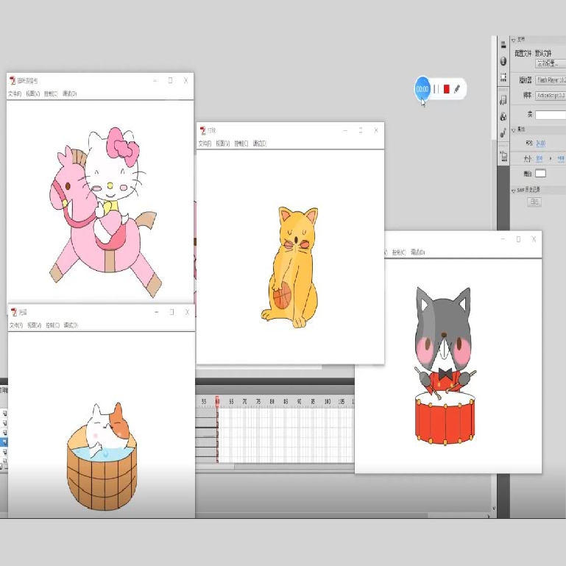Open the Code Snippets panel icon
The width and height of the screenshot is (566, 566).
[503, 100]
